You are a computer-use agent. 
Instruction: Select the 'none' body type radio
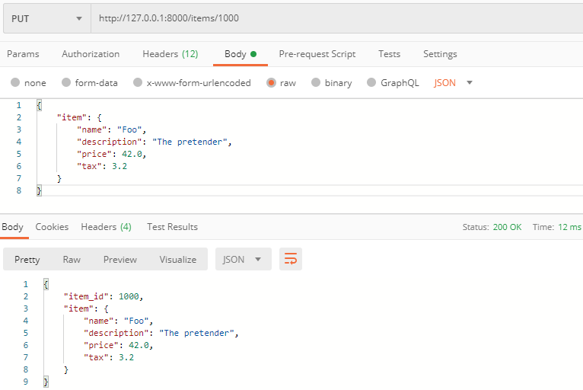[x=15, y=83]
